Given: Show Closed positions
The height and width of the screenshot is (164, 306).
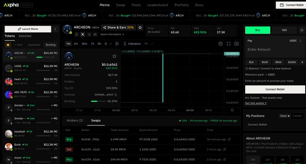Looking at the screenshot, I should (297, 116).
